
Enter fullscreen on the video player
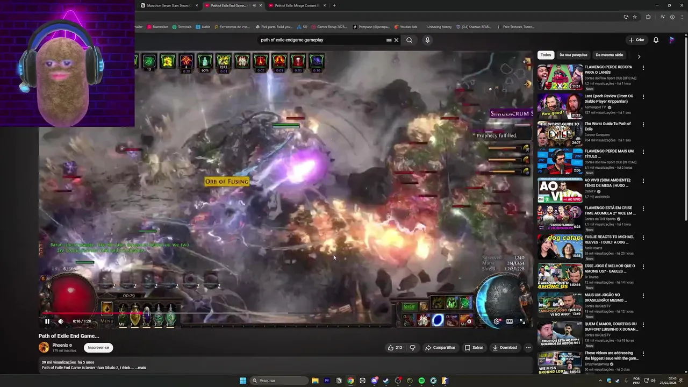click(522, 321)
